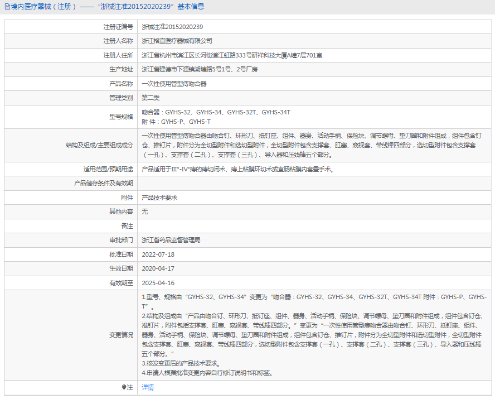Select effective date 2020-04-17
Viewport: 495px width, 399px height.
[158, 268]
